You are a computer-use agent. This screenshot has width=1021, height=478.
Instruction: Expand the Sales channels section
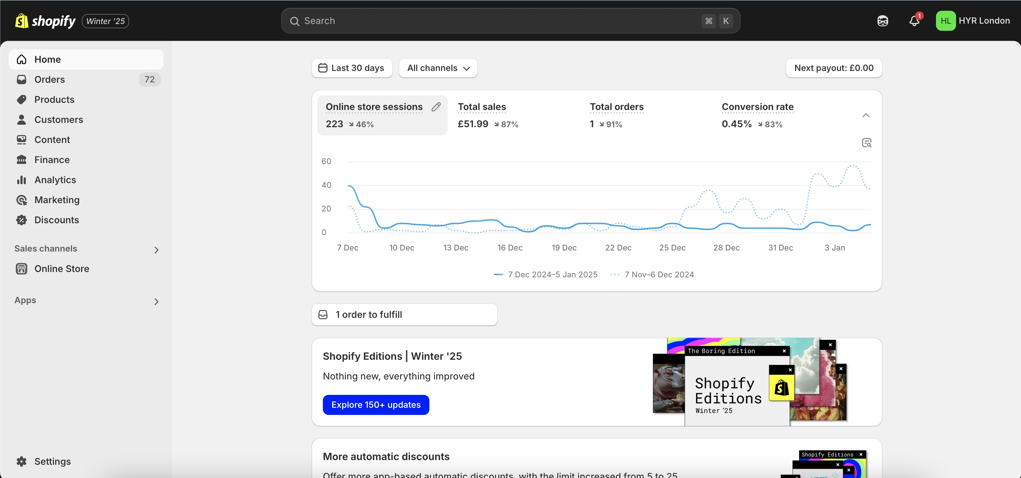pyautogui.click(x=156, y=249)
